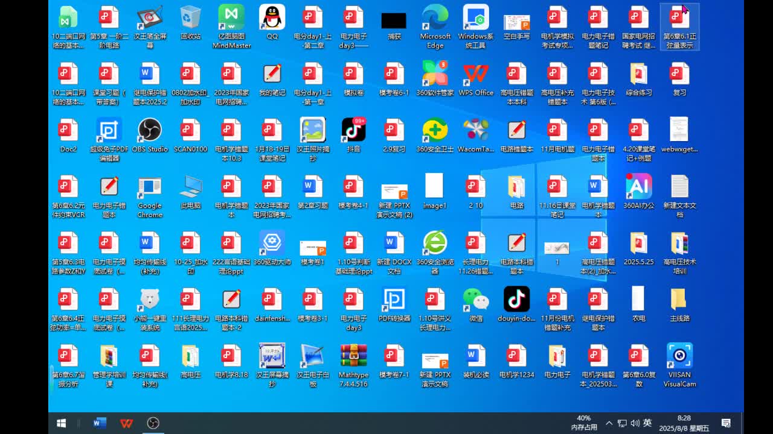Select the 电路错题本 note file
The width and height of the screenshot is (773, 434).
click(516, 136)
